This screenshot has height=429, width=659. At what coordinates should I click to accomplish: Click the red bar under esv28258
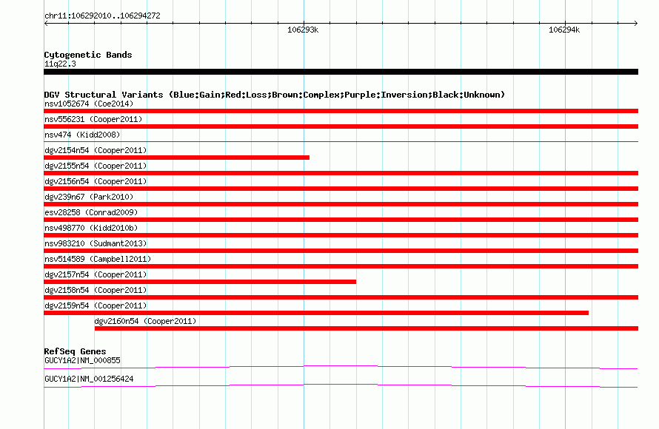341,220
